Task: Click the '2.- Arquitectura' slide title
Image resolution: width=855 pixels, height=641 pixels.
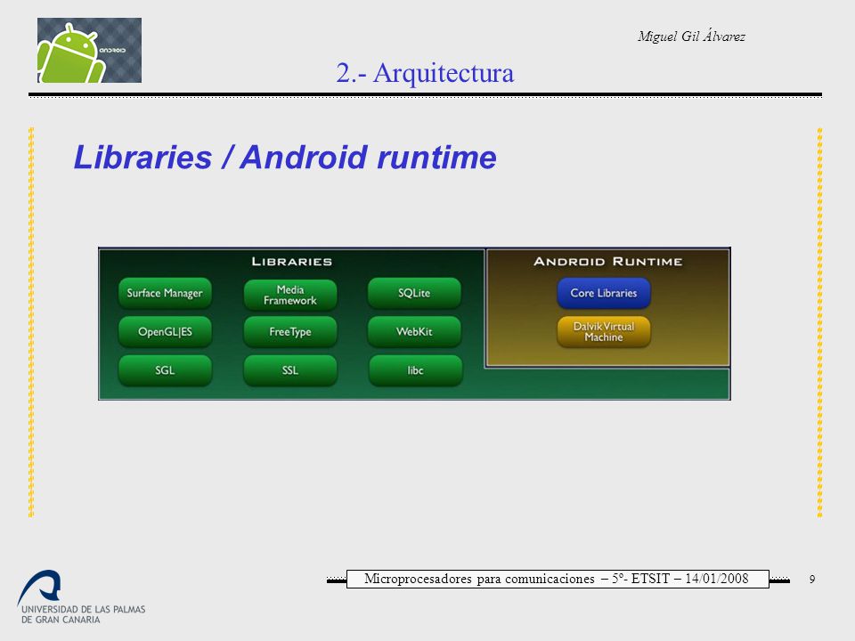Action: pos(425,73)
